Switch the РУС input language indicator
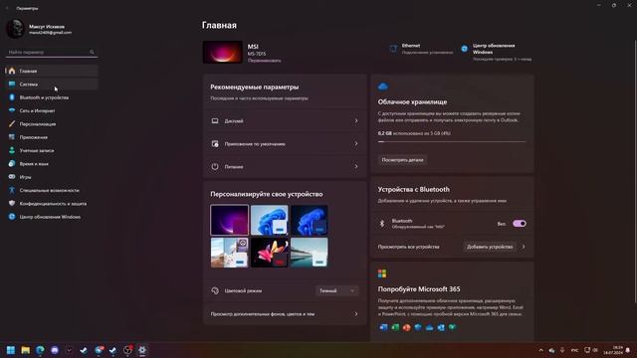The width and height of the screenshot is (637, 358). click(574, 350)
